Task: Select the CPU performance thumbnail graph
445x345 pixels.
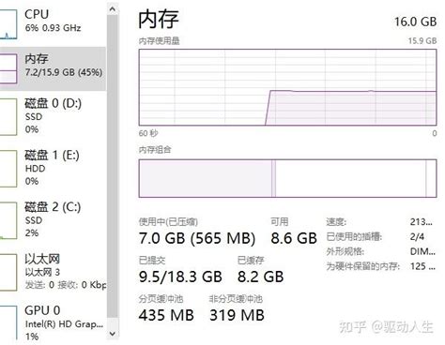Action: tap(8, 24)
